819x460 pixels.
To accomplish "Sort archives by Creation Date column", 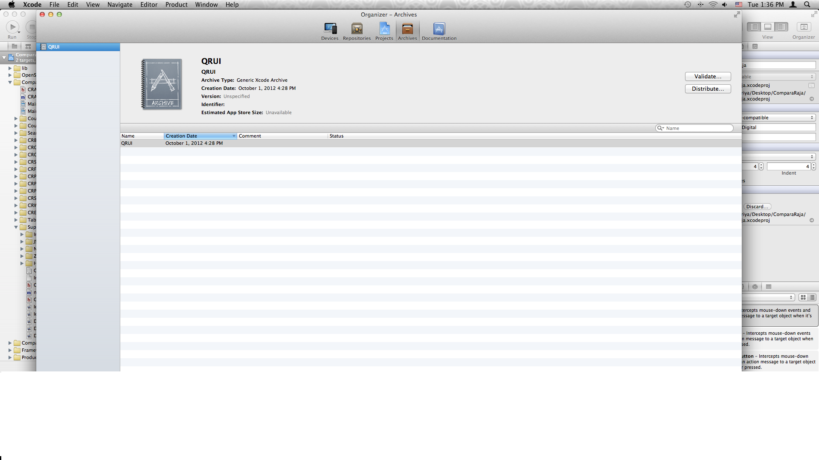I will 200,136.
